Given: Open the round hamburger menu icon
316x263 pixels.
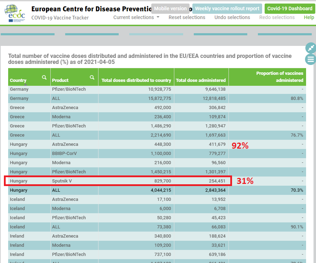Looking at the screenshot, I should click(311, 59).
